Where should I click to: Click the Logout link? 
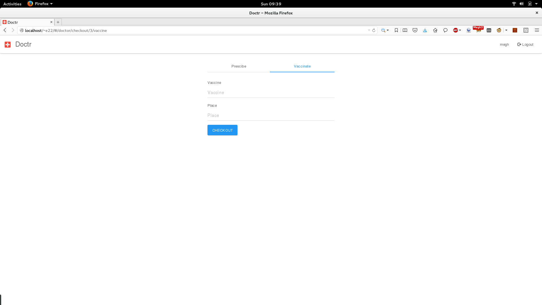click(x=525, y=44)
